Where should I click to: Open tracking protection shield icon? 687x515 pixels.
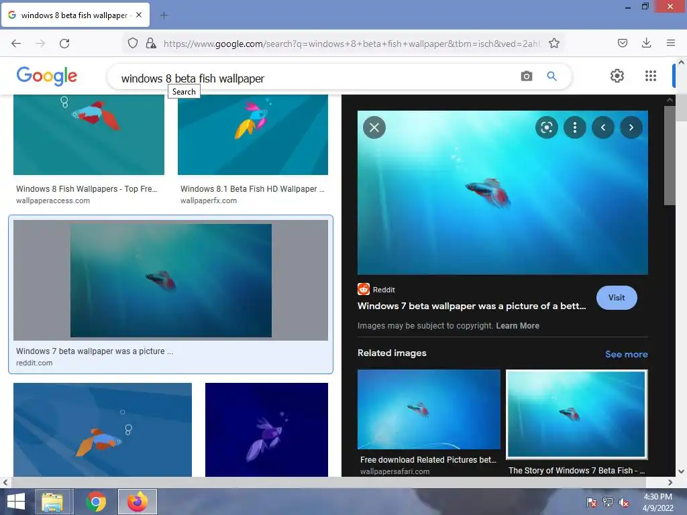tap(133, 43)
